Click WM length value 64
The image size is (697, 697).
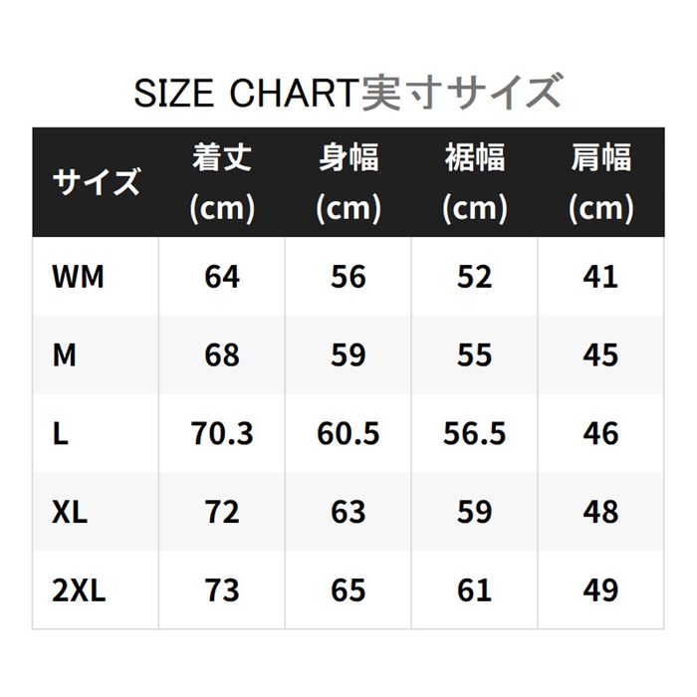click(x=221, y=276)
